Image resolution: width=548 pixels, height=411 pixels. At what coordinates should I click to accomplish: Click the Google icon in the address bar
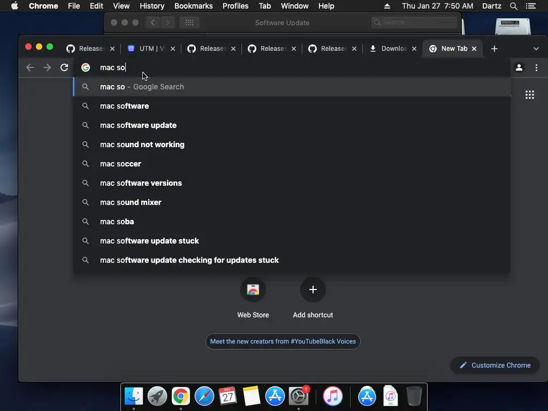86,67
